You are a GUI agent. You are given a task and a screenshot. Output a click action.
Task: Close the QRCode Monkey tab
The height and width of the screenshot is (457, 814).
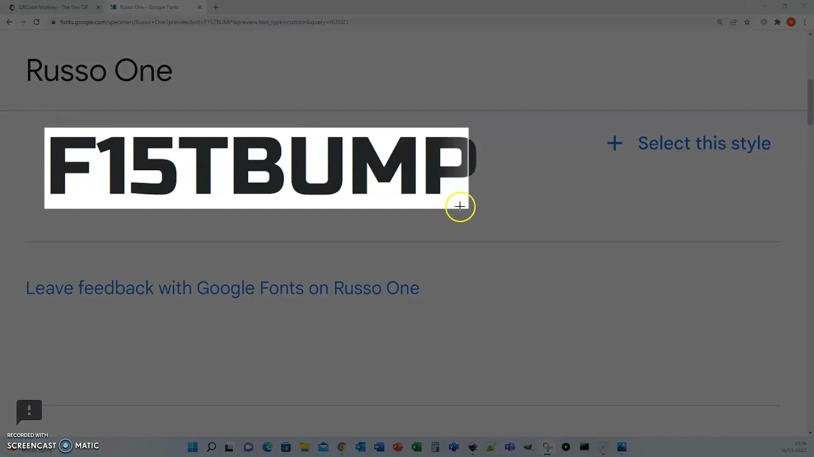(98, 7)
